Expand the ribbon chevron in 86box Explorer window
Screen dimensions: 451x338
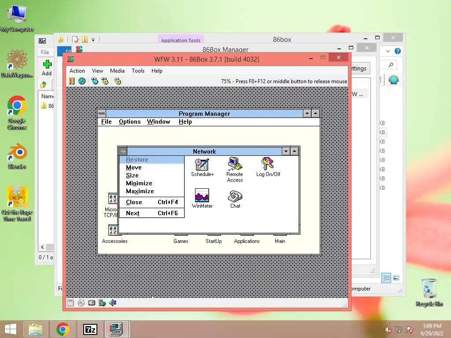[x=388, y=51]
